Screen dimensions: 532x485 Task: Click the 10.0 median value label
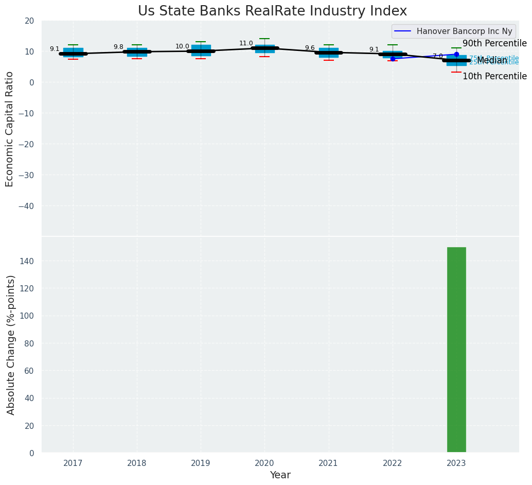(x=182, y=46)
